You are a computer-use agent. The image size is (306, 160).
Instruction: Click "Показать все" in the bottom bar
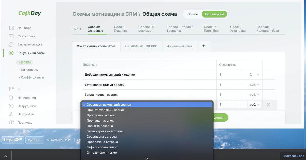[294, 156]
